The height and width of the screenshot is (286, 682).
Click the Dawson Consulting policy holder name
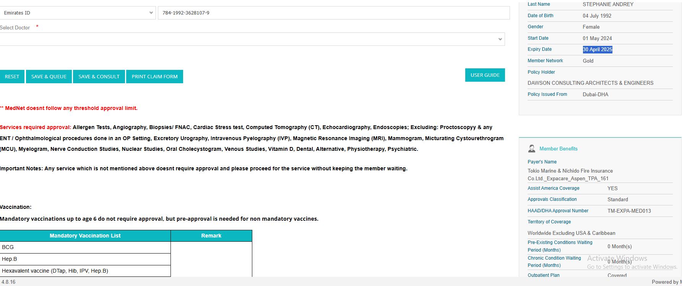point(590,83)
